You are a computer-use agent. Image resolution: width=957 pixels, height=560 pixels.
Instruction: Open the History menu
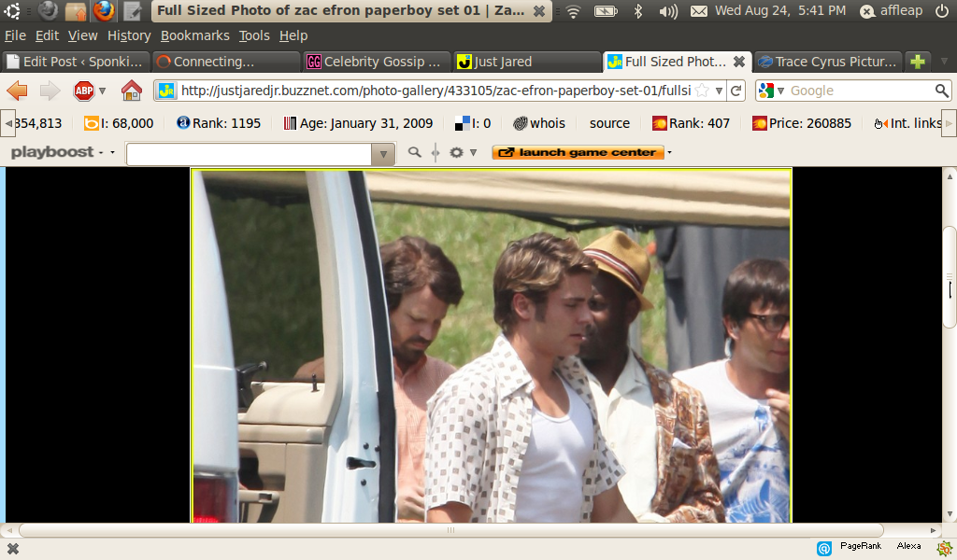pyautogui.click(x=129, y=36)
